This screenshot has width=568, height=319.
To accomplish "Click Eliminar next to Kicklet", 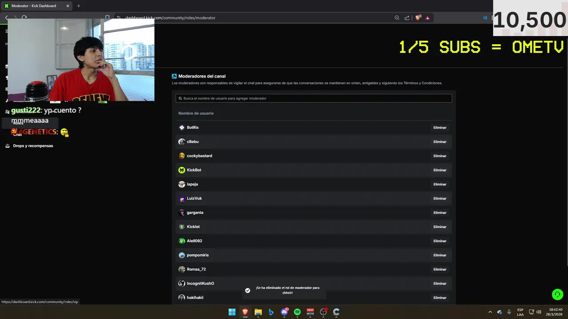I will 440,227.
